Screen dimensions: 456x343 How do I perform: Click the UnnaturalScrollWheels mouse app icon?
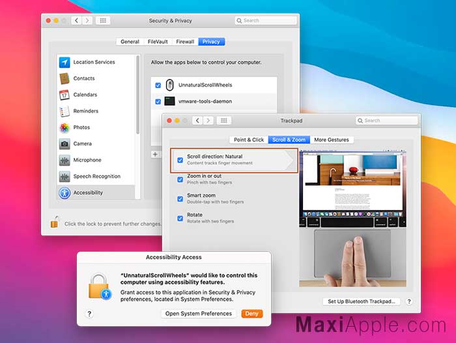[x=169, y=85]
